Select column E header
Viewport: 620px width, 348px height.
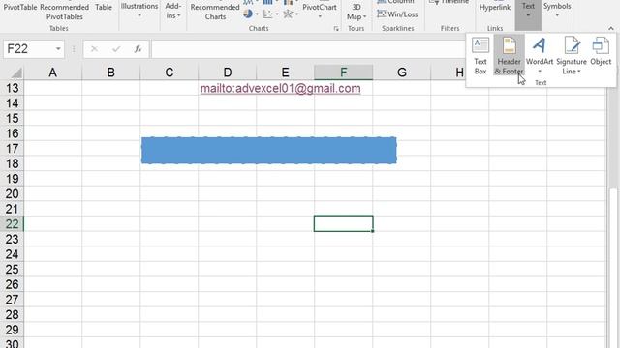(285, 72)
